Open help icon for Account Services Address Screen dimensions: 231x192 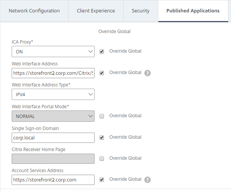click(x=147, y=180)
